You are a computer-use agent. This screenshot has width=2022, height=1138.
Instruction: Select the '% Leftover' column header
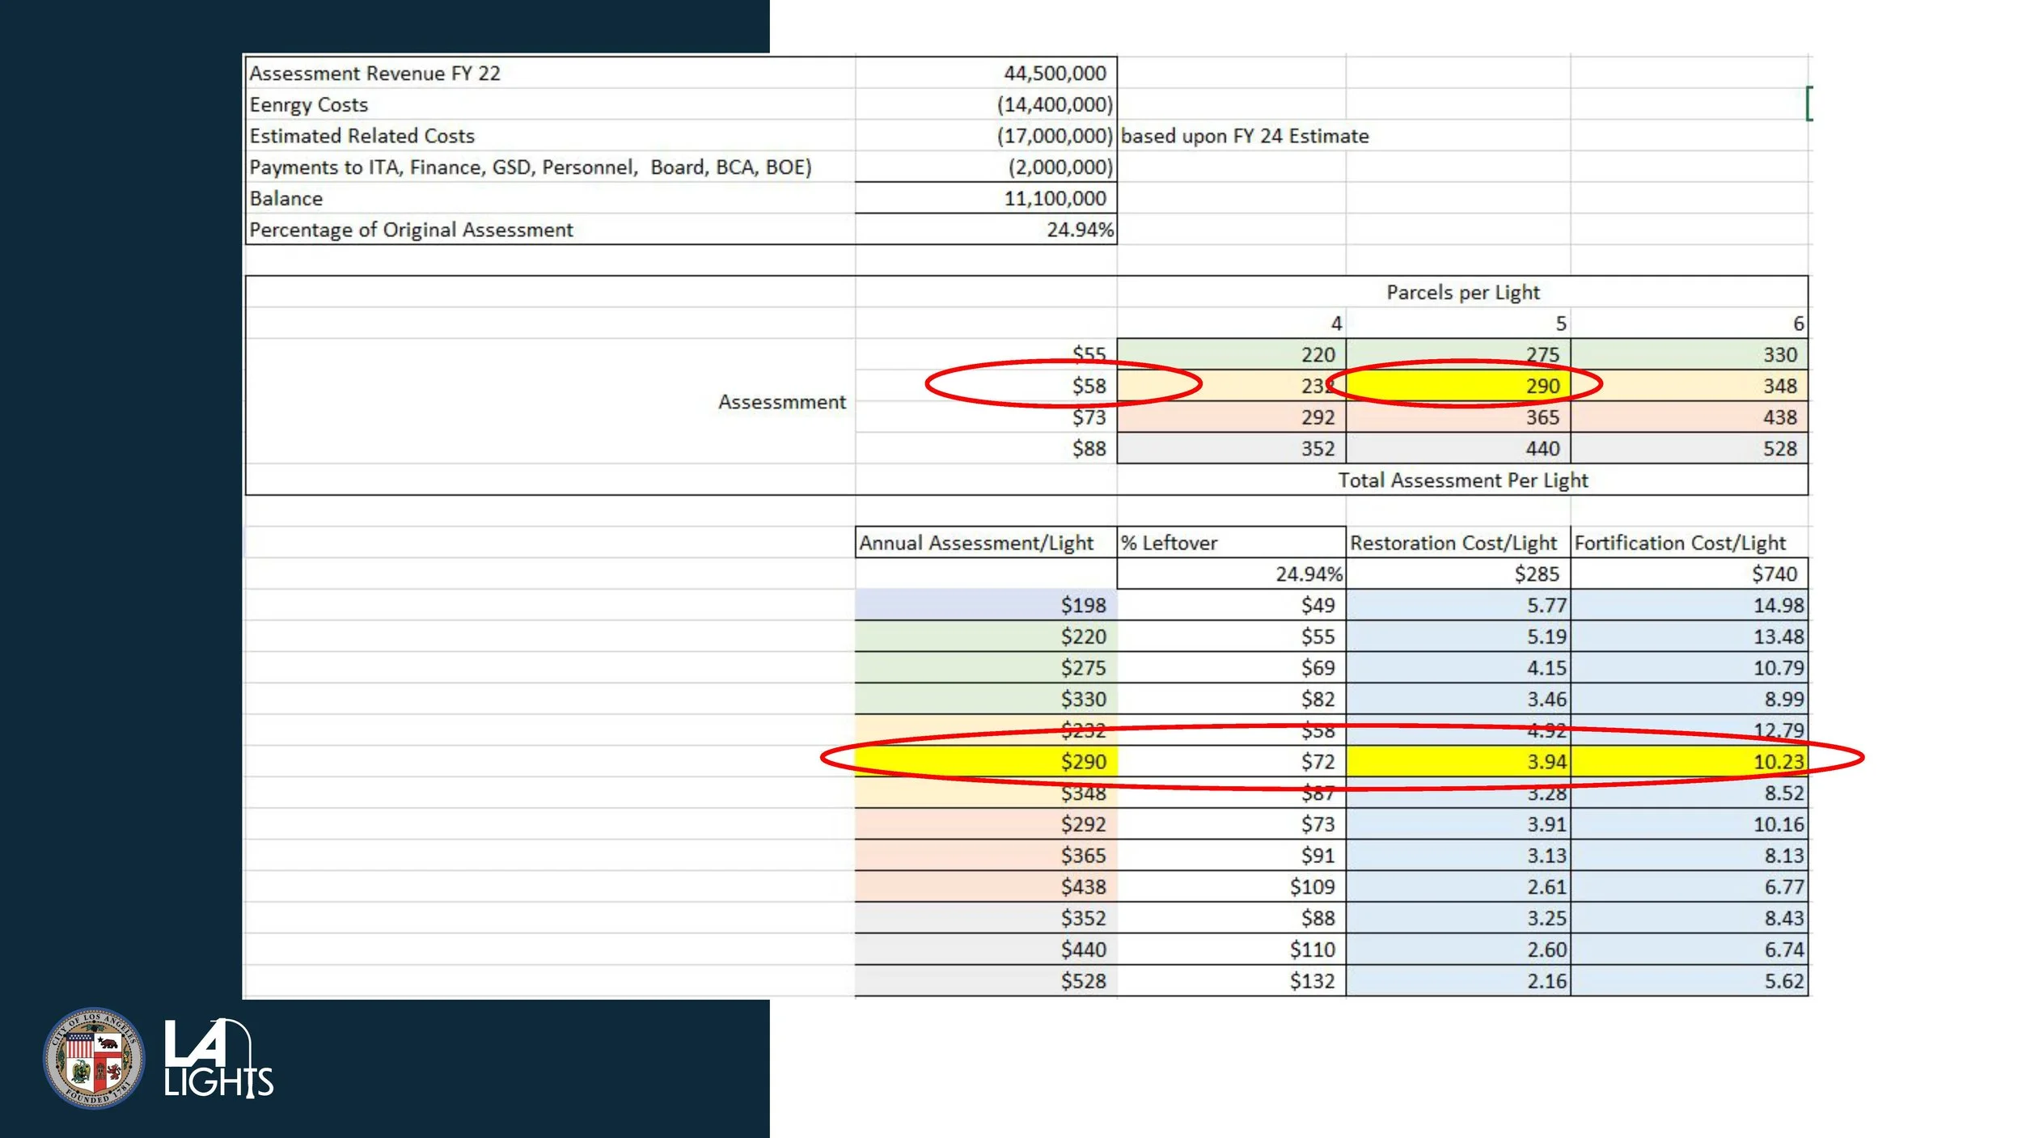(1232, 543)
